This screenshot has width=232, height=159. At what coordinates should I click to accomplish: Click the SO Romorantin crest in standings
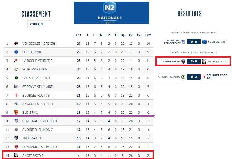pyautogui.click(x=16, y=69)
